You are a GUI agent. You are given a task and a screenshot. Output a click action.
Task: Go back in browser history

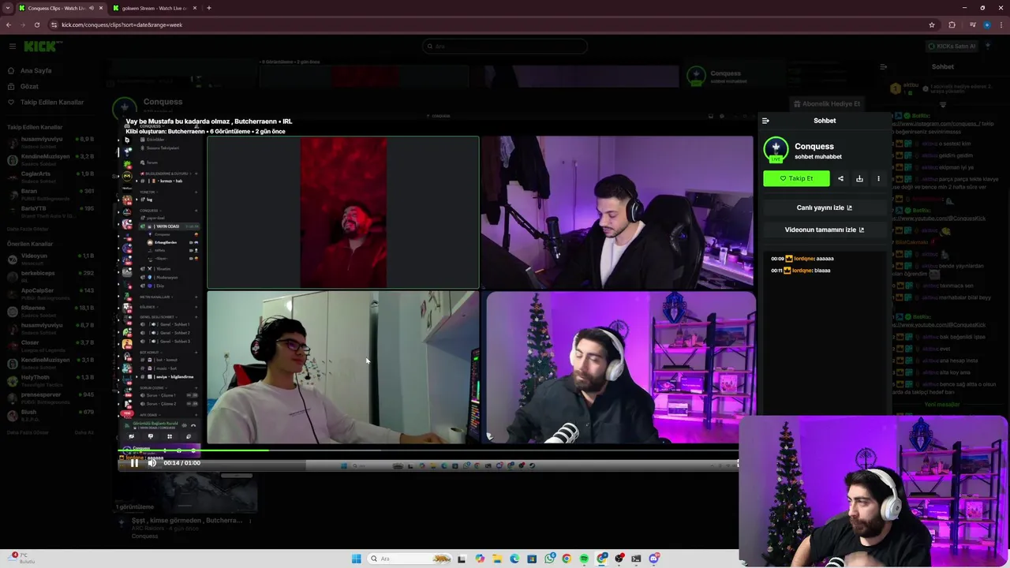(9, 24)
